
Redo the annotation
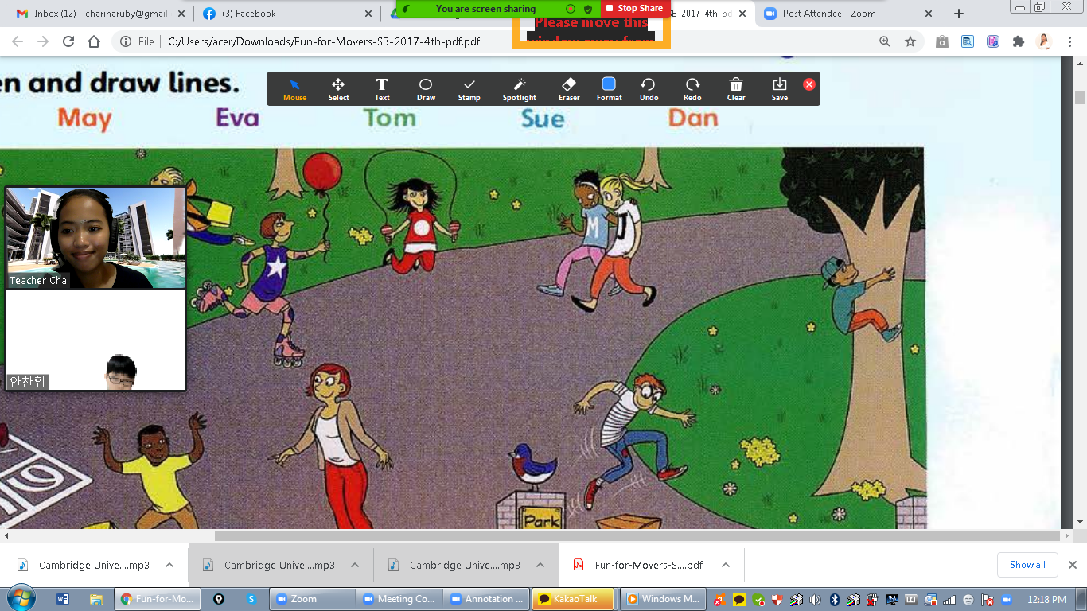(x=692, y=89)
